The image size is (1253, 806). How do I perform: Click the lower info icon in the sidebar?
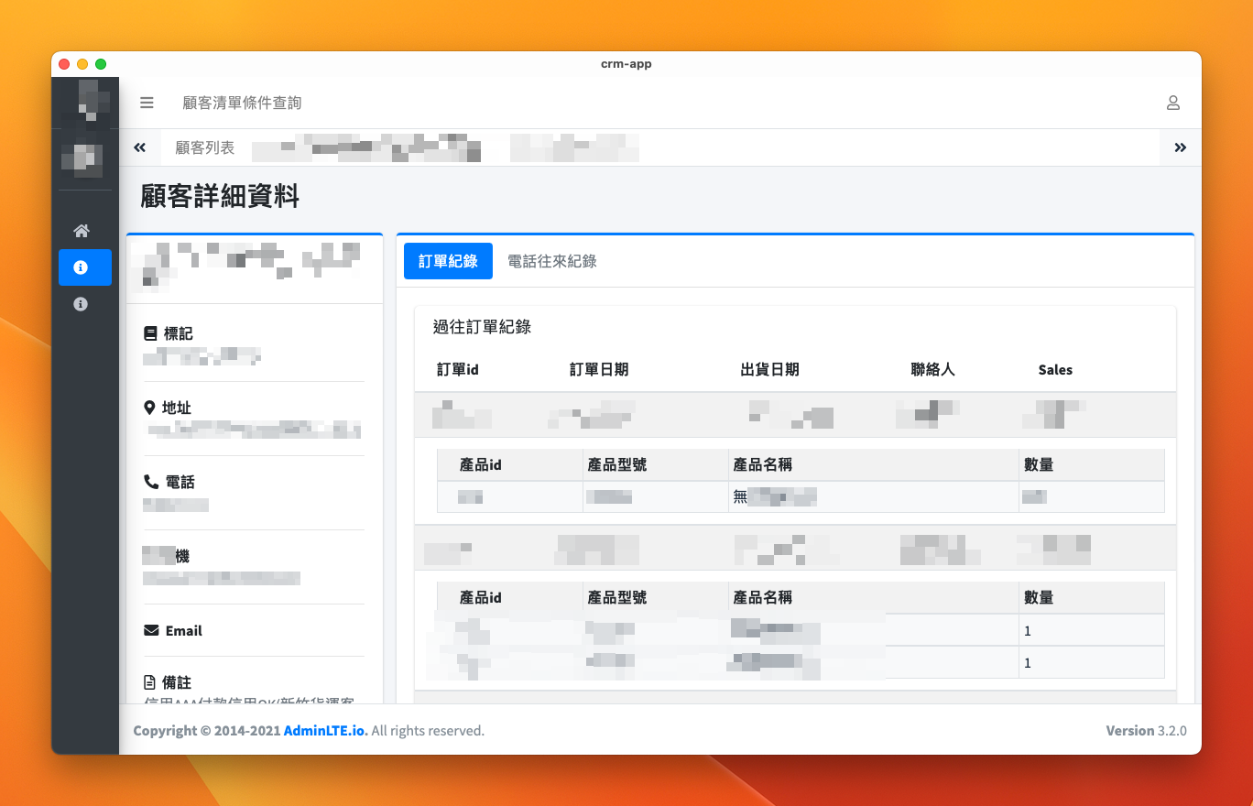[82, 304]
